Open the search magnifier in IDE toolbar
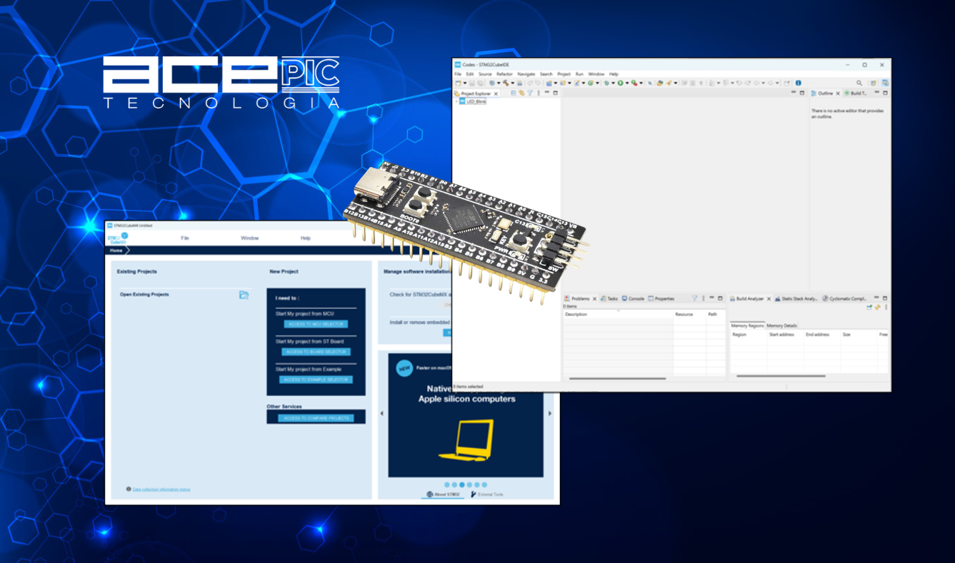955x563 pixels. [x=859, y=83]
